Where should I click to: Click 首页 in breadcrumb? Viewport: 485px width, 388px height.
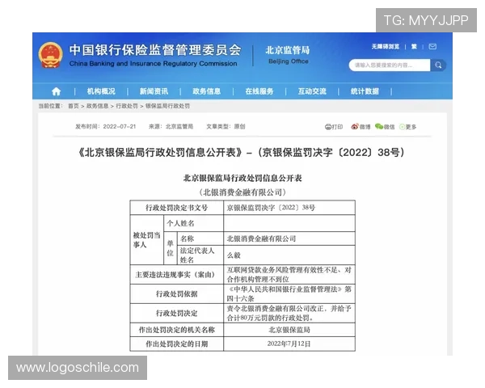click(74, 106)
